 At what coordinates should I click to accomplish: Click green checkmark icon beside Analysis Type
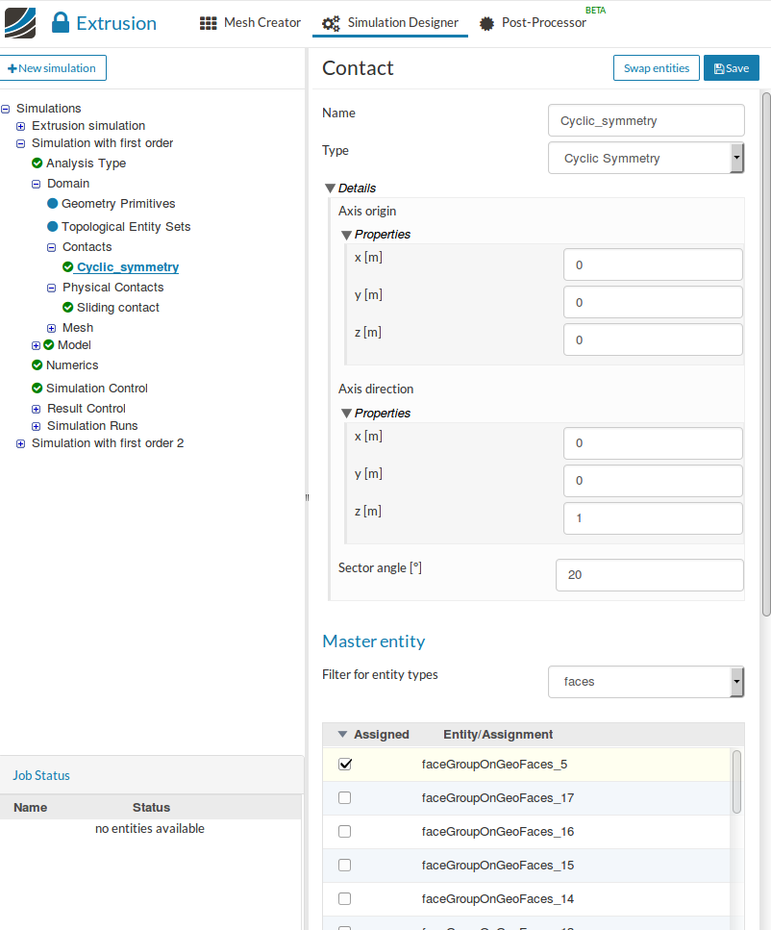point(37,163)
